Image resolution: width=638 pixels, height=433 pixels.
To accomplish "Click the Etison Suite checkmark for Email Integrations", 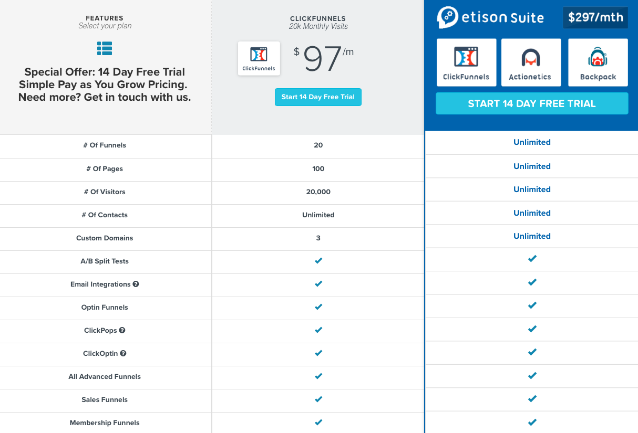I will 532,282.
